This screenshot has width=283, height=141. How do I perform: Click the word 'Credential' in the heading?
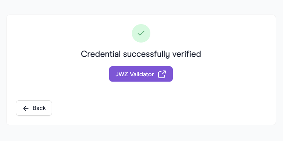pos(101,54)
